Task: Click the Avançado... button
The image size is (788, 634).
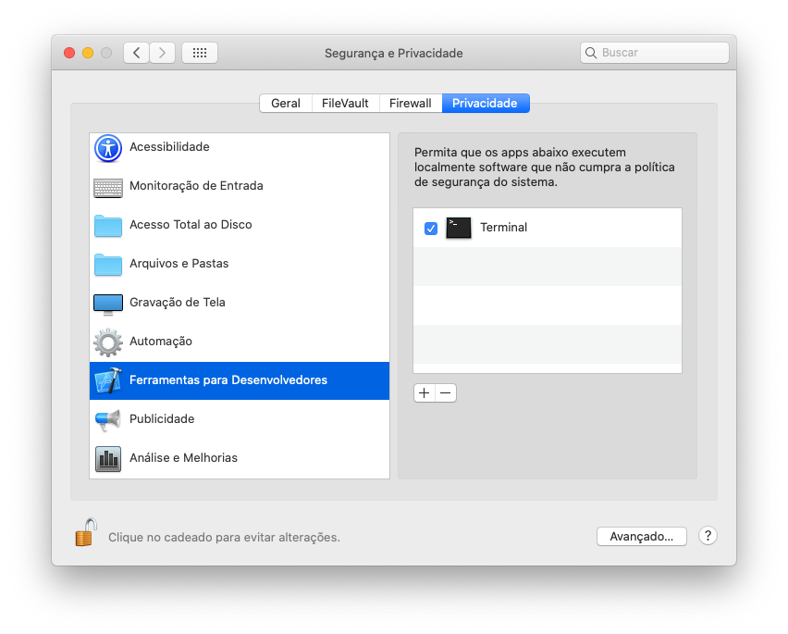Action: click(641, 537)
